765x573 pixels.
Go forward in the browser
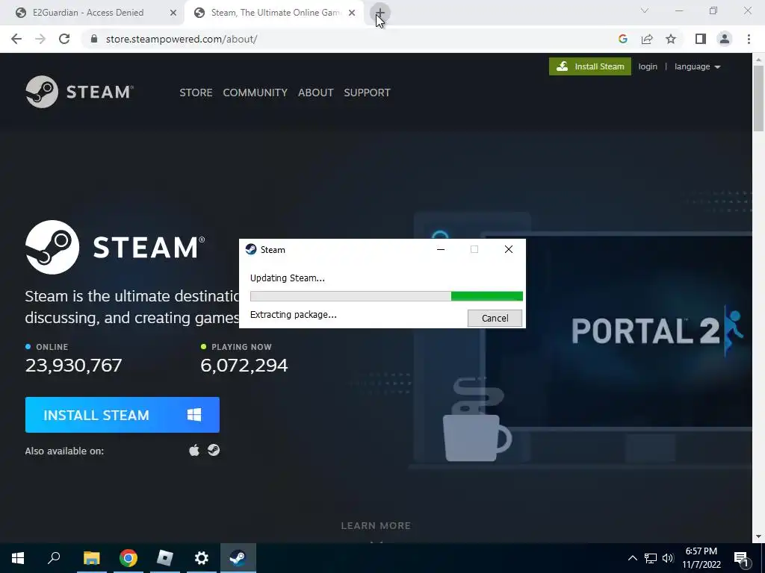pos(40,39)
